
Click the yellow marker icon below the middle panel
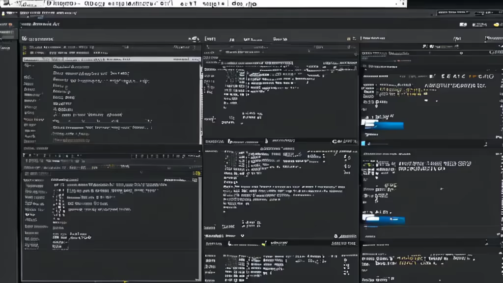[264, 244]
